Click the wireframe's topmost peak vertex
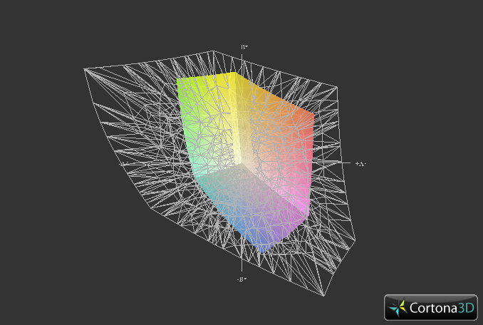The width and height of the screenshot is (483, 325). tap(212, 51)
